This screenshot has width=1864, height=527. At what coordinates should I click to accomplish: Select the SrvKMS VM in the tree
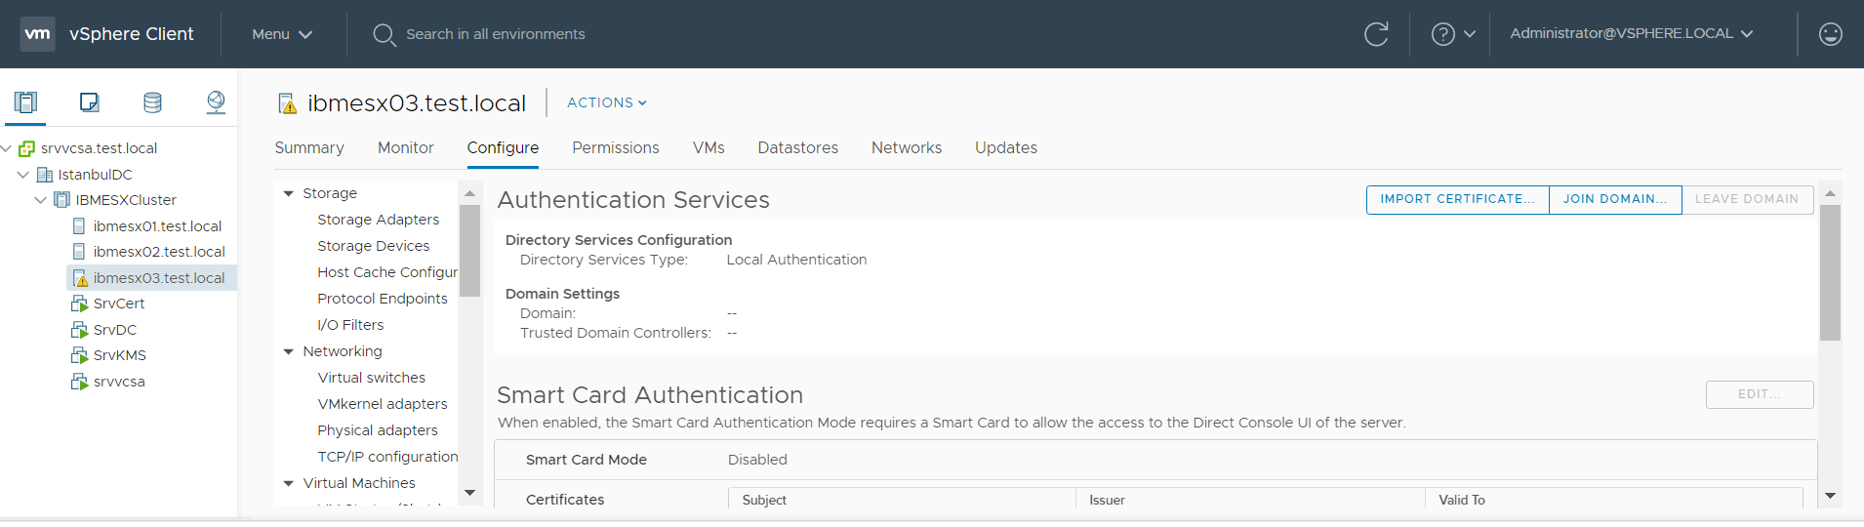point(119,355)
